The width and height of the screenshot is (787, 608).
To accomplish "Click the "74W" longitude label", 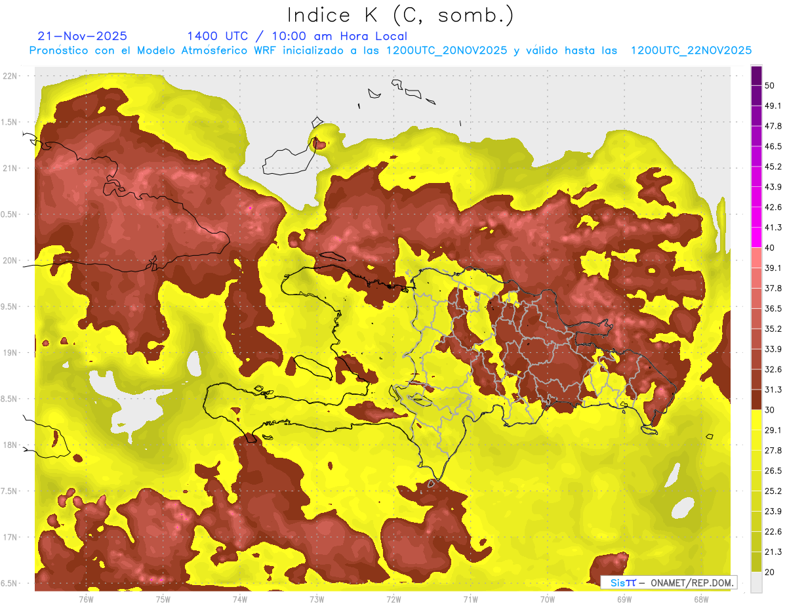I will (x=240, y=599).
